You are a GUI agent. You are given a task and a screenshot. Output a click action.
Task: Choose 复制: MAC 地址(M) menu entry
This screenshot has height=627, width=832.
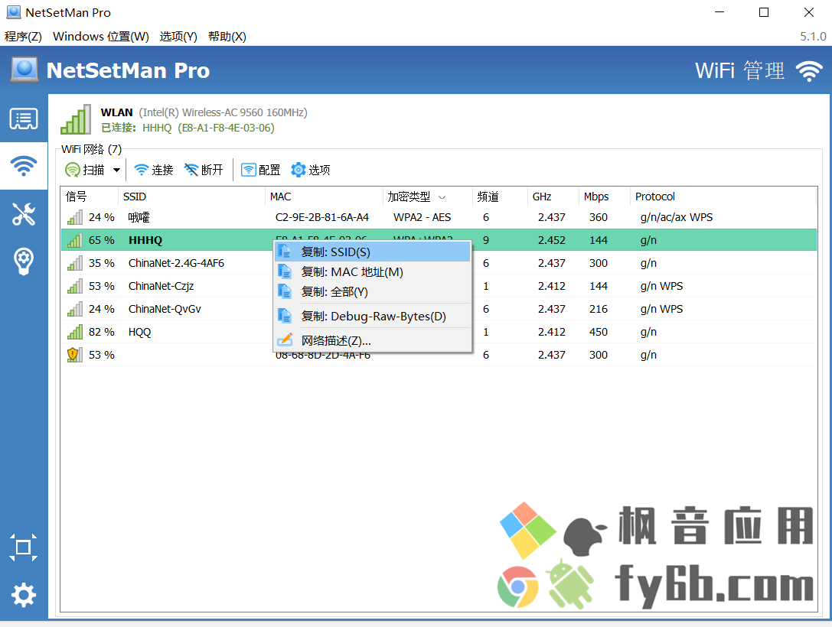(373, 272)
